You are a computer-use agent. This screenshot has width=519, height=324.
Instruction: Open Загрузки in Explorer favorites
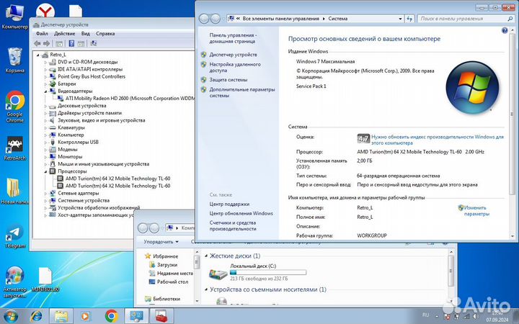(167, 265)
